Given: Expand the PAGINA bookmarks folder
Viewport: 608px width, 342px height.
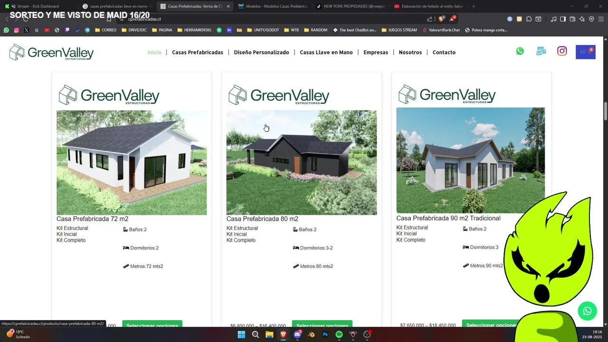Looking at the screenshot, I should pos(162,30).
